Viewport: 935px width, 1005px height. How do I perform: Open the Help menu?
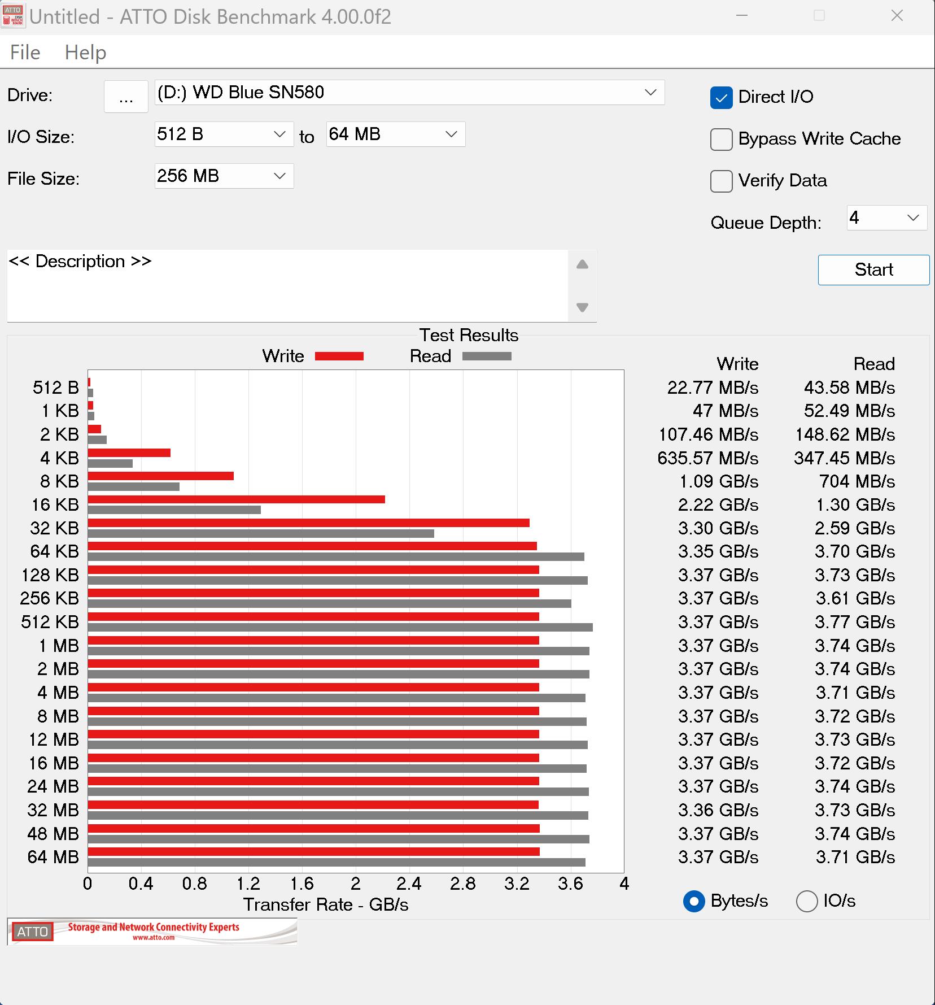(85, 53)
